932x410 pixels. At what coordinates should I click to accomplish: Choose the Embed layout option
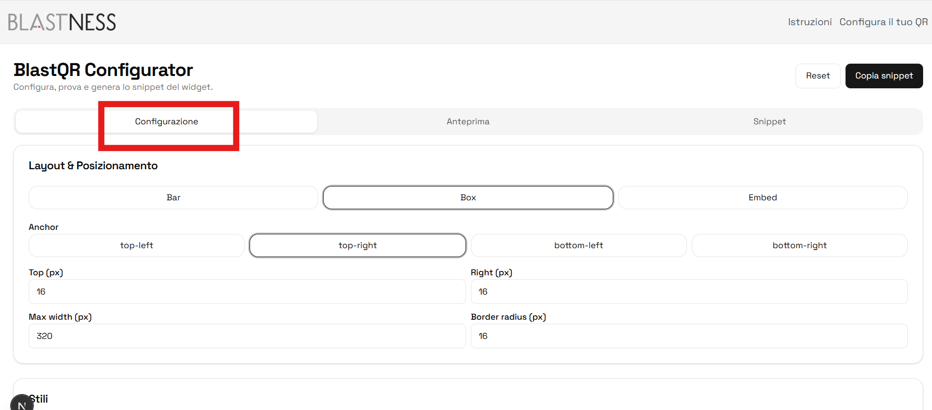point(763,198)
